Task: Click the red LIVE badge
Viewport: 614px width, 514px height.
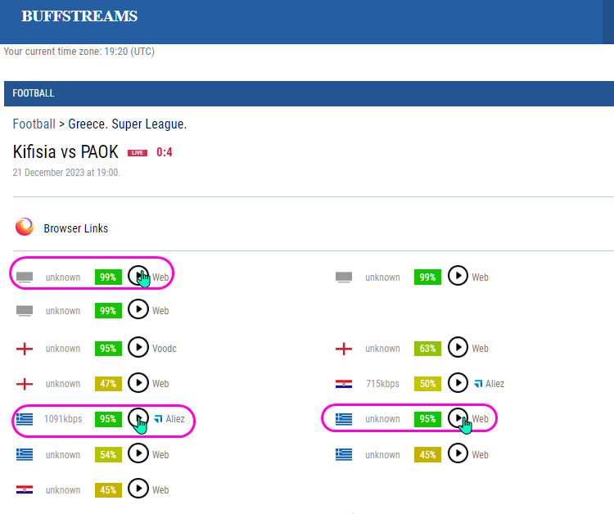Action: pos(138,153)
